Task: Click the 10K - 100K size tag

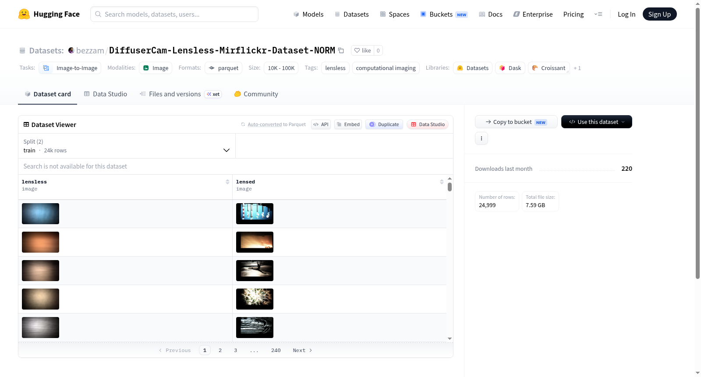Action: click(x=281, y=68)
